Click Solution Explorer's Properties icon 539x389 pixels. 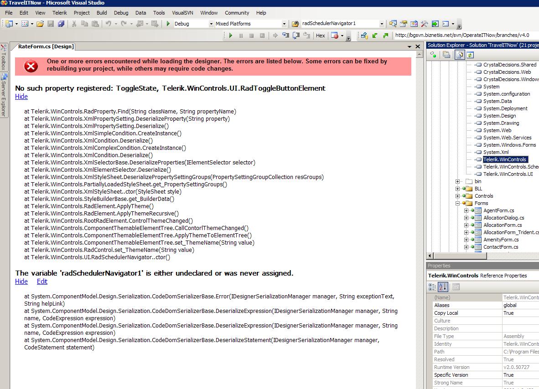pyautogui.click(x=446, y=55)
